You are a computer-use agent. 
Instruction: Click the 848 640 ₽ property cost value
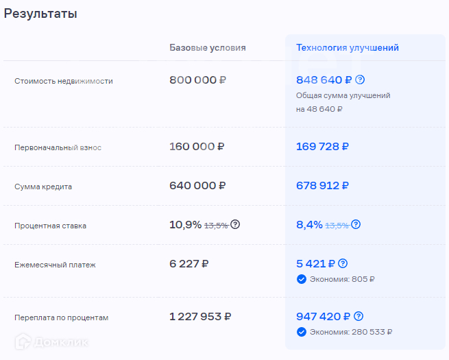click(x=324, y=80)
